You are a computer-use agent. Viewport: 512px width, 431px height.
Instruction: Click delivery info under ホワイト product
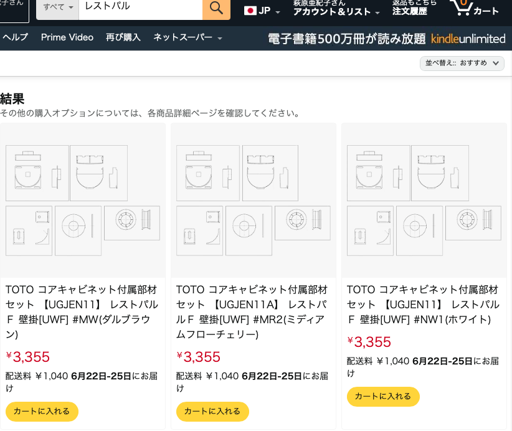coord(423,367)
